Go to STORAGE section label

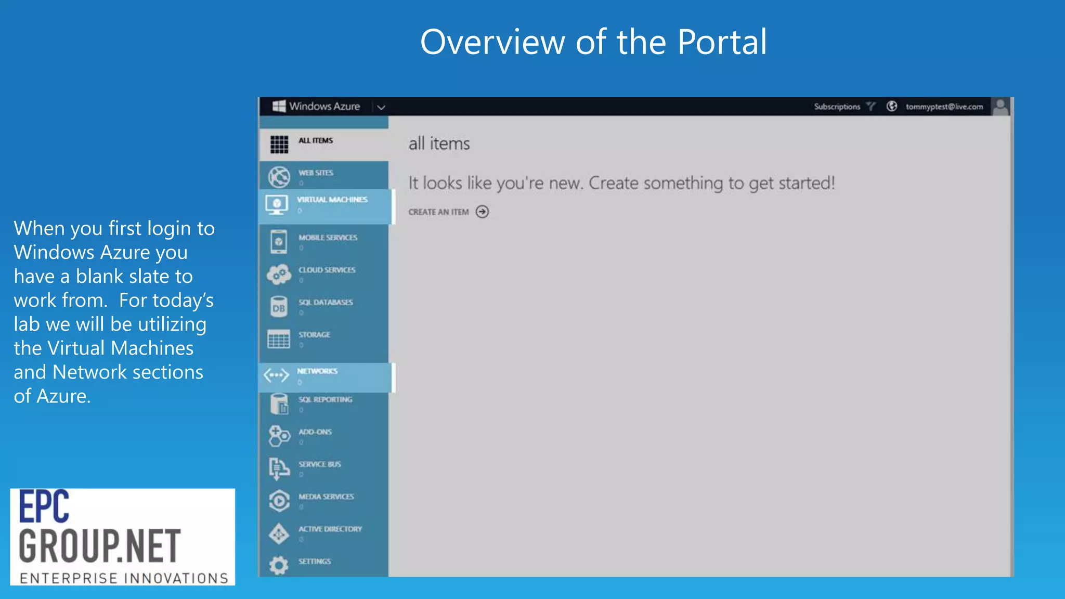click(314, 334)
